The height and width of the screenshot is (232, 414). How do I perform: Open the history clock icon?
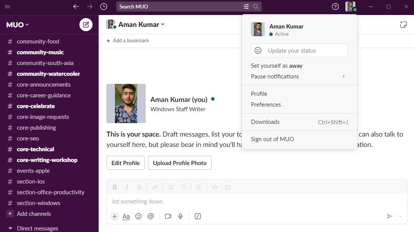coord(104,7)
